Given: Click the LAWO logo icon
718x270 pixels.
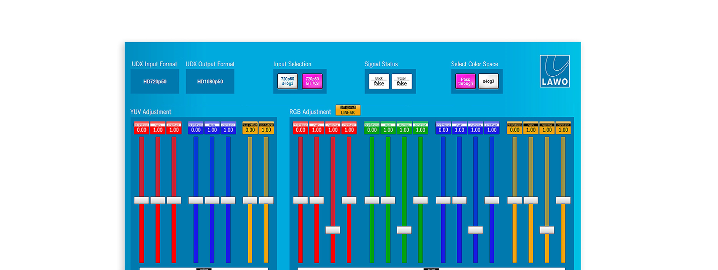Looking at the screenshot, I should (x=555, y=71).
